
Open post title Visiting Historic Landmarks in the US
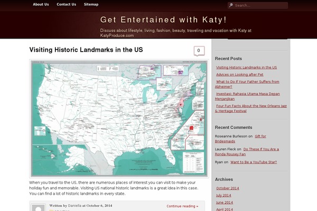pyautogui.click(x=86, y=50)
